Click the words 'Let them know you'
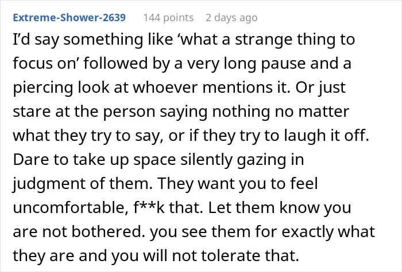This screenshot has height=272, width=402. click(280, 207)
